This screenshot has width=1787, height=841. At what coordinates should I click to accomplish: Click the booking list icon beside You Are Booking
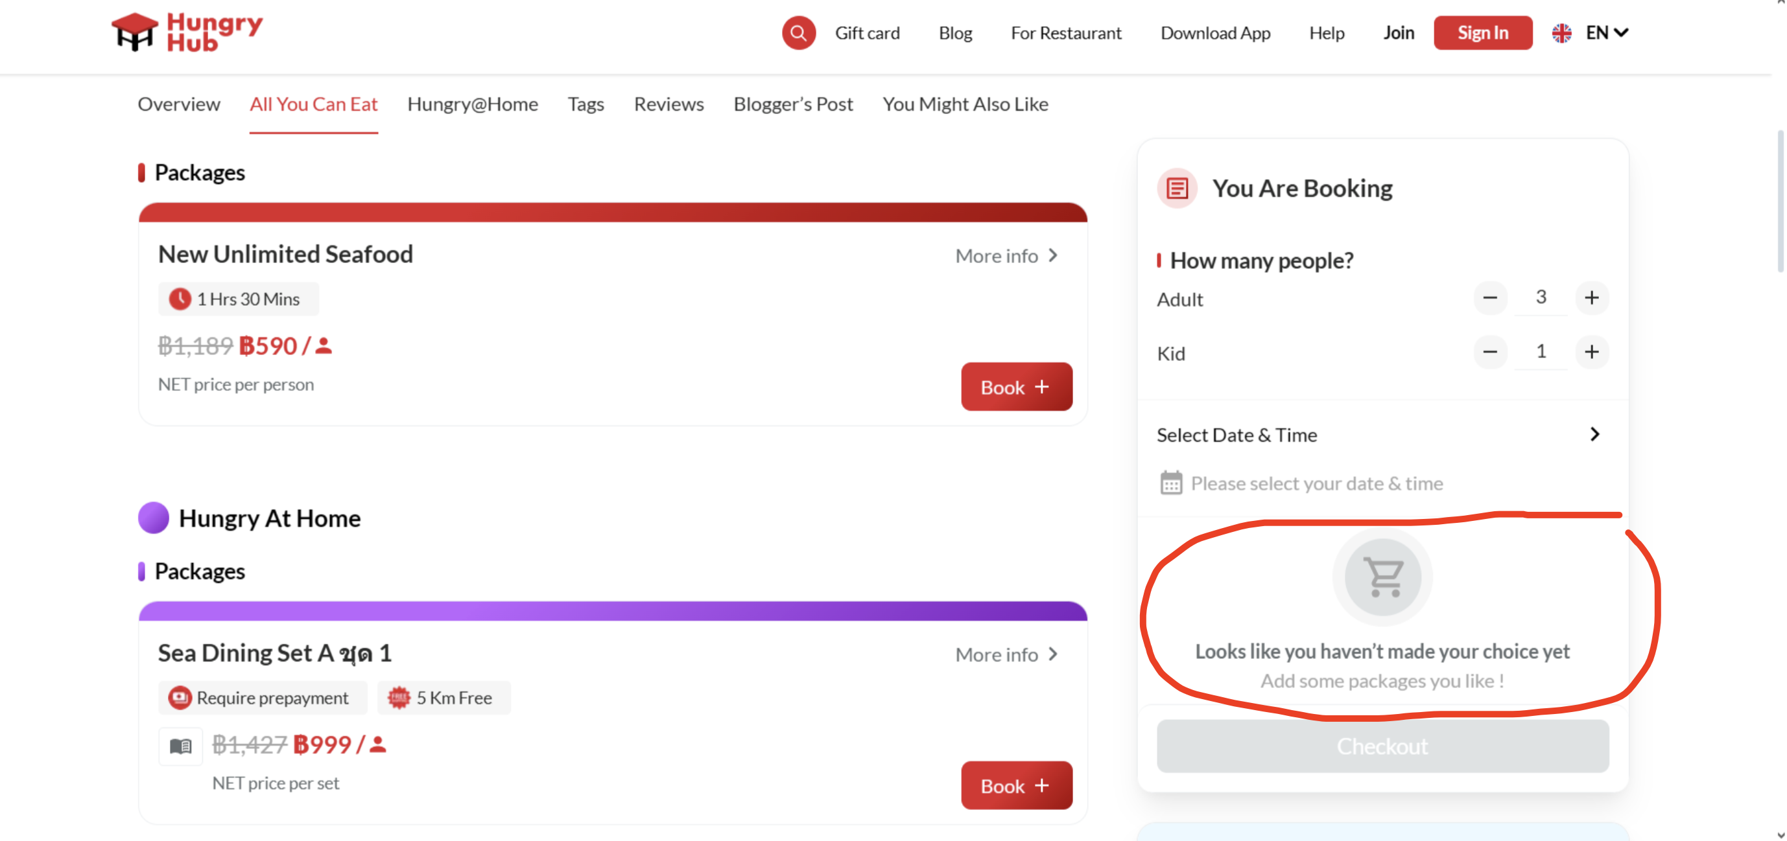pos(1178,188)
